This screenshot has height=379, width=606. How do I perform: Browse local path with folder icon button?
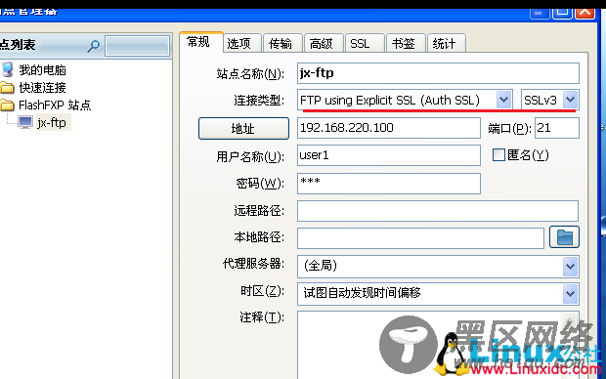pos(564,236)
